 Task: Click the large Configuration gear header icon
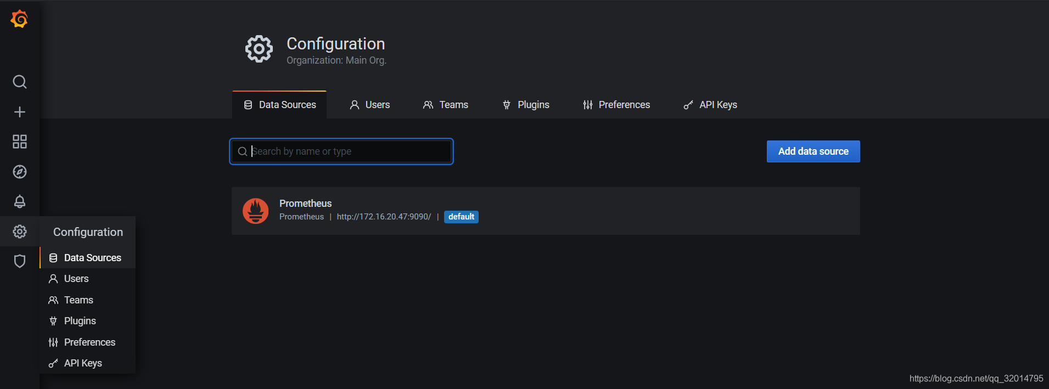[259, 49]
